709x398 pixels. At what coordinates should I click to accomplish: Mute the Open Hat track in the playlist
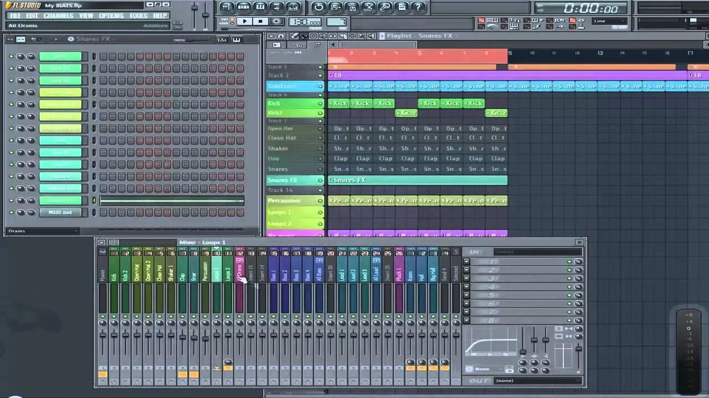click(320, 129)
